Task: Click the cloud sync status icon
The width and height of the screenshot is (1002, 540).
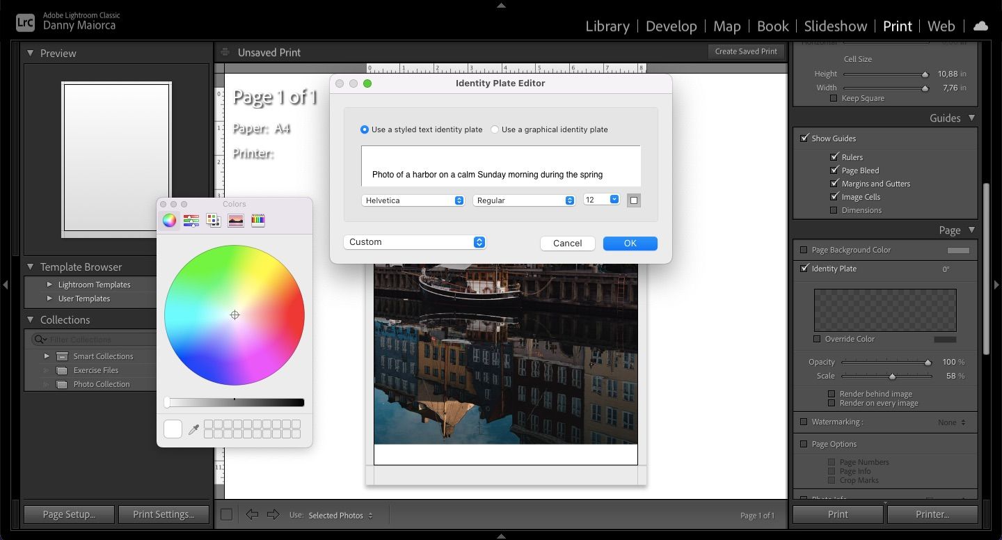Action: (x=980, y=26)
